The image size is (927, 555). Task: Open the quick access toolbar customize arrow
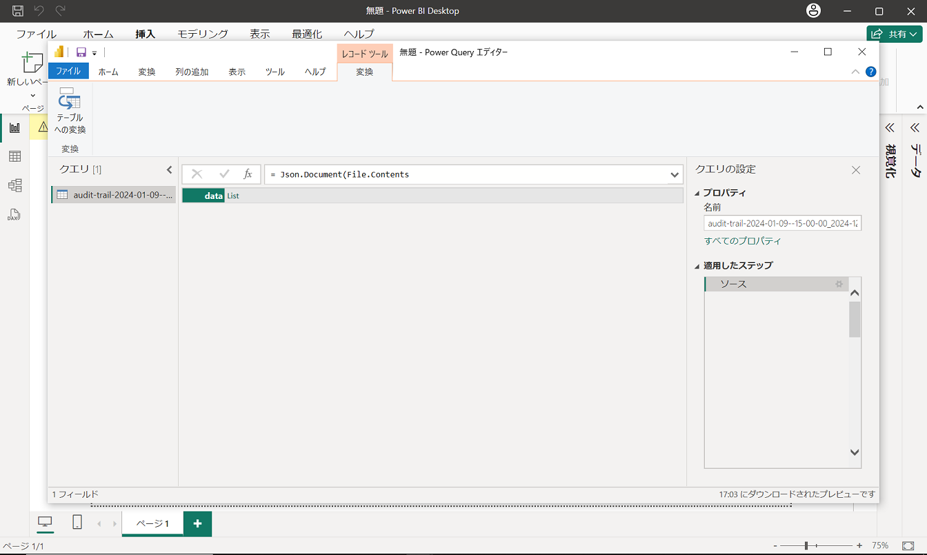coord(94,53)
